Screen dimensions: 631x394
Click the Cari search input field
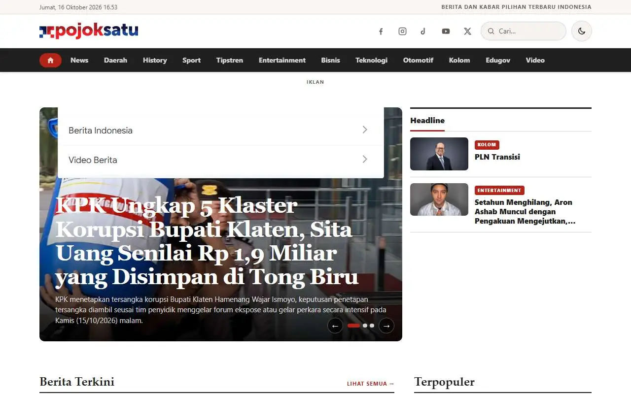524,31
